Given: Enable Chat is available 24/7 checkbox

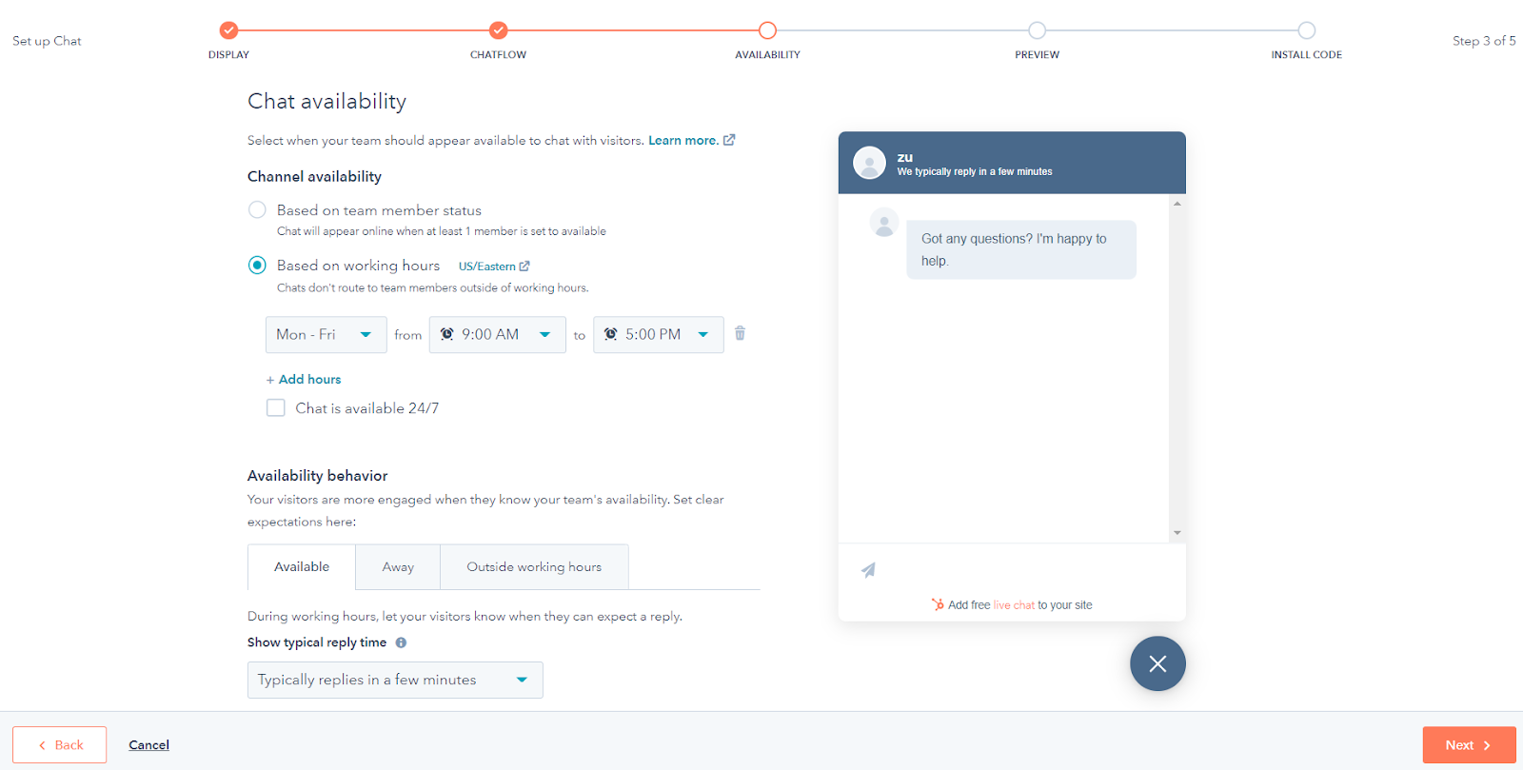Looking at the screenshot, I should 276,407.
